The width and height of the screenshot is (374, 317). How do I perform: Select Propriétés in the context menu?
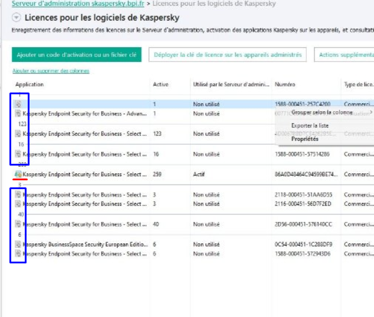tap(304, 139)
